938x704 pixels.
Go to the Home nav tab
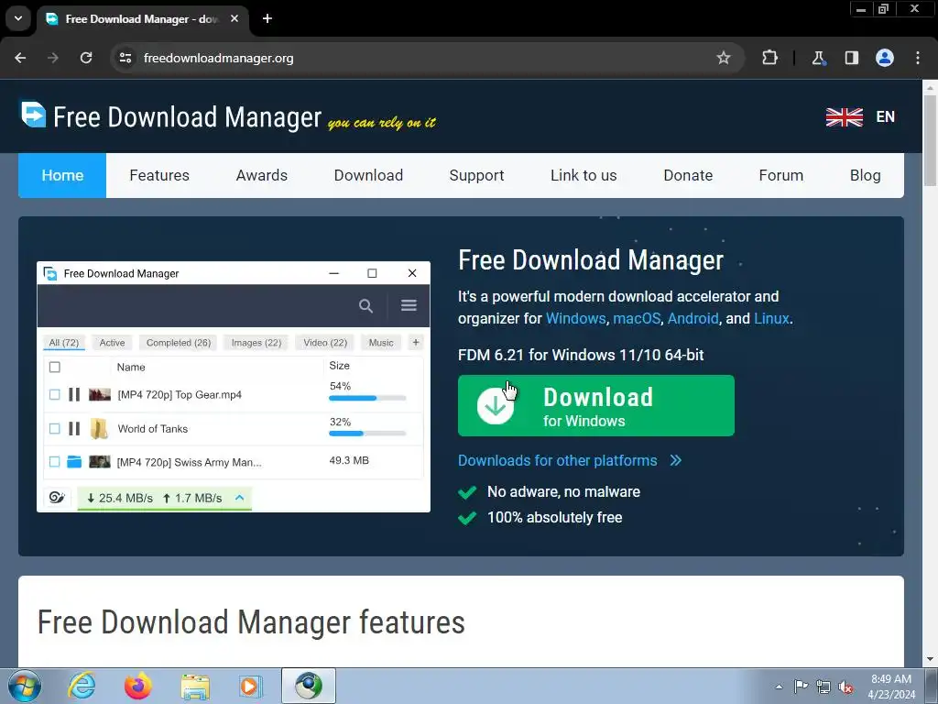click(x=62, y=175)
